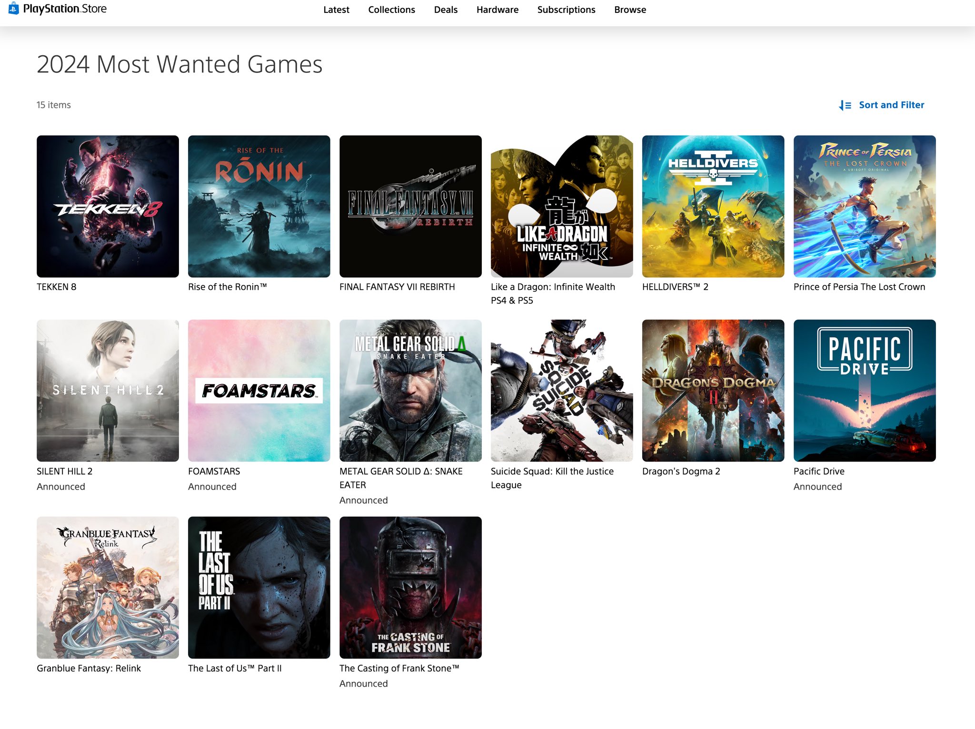Open the HELLDIVERS 2 cover thumbnail
The height and width of the screenshot is (729, 975).
pos(713,207)
